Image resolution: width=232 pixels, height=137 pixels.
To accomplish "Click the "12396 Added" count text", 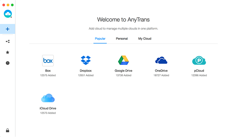I will pyautogui.click(x=199, y=75).
